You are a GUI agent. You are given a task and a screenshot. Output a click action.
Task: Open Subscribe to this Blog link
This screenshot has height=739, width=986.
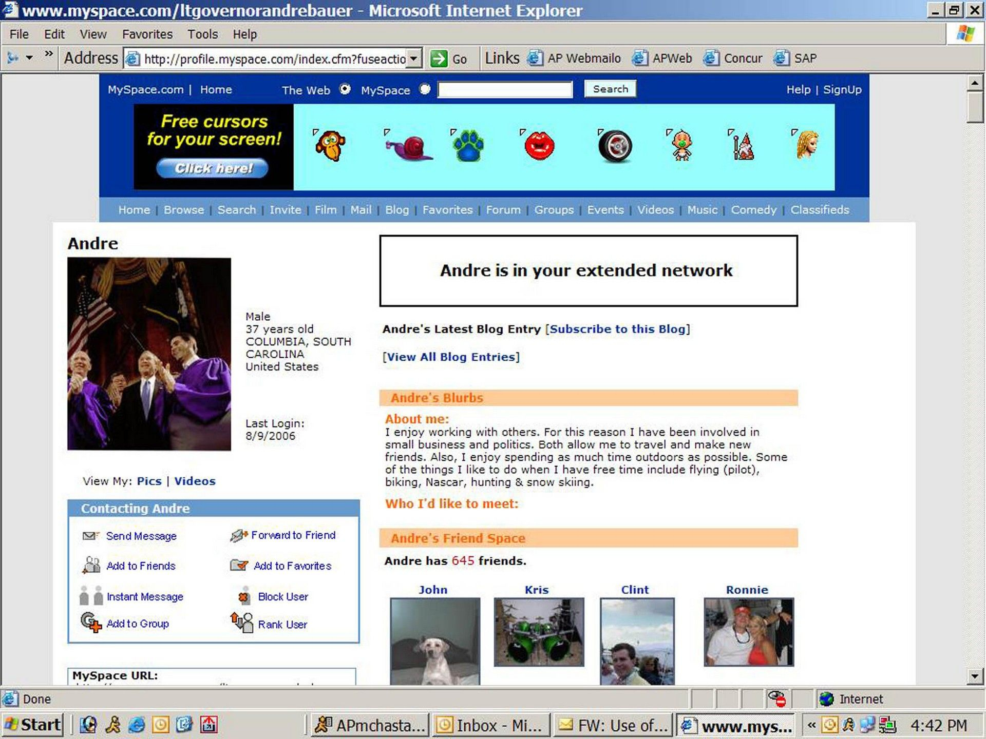click(x=618, y=329)
